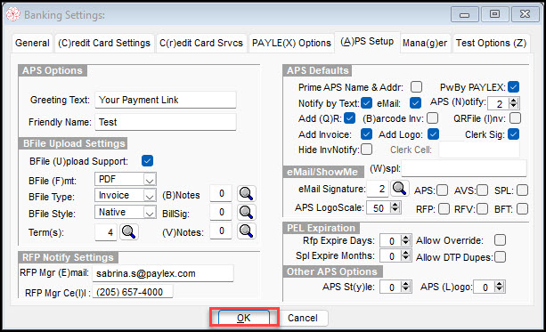Viewport: 546px width, 332px height.
Task: Click the eMail Signature lookup magnifier
Action: [399, 189]
